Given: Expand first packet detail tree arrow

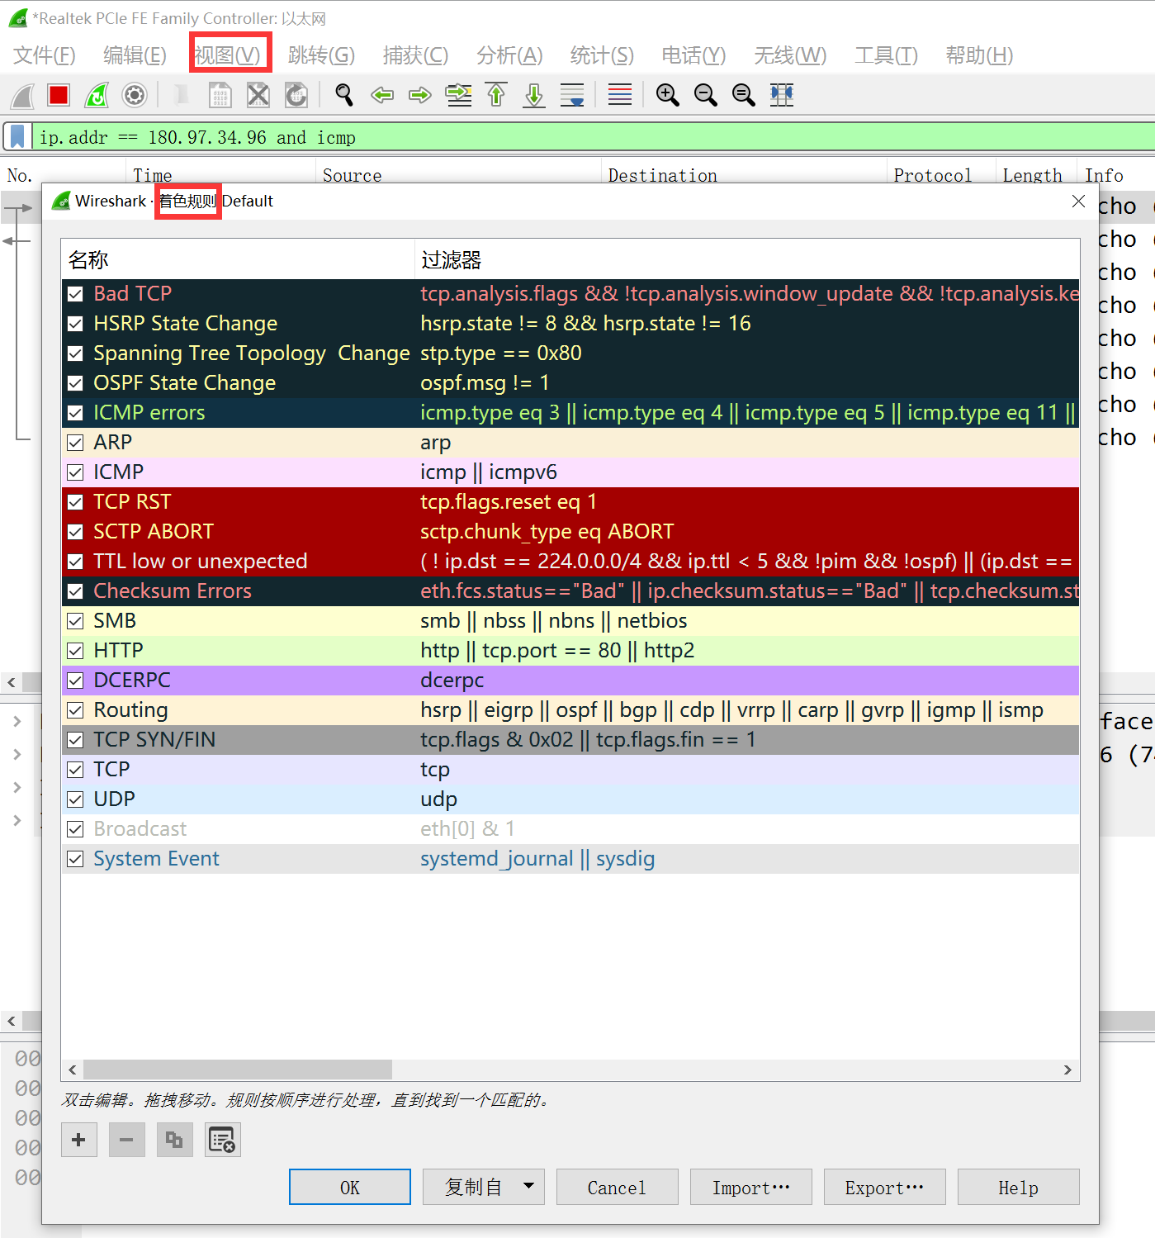Looking at the screenshot, I should point(17,722).
